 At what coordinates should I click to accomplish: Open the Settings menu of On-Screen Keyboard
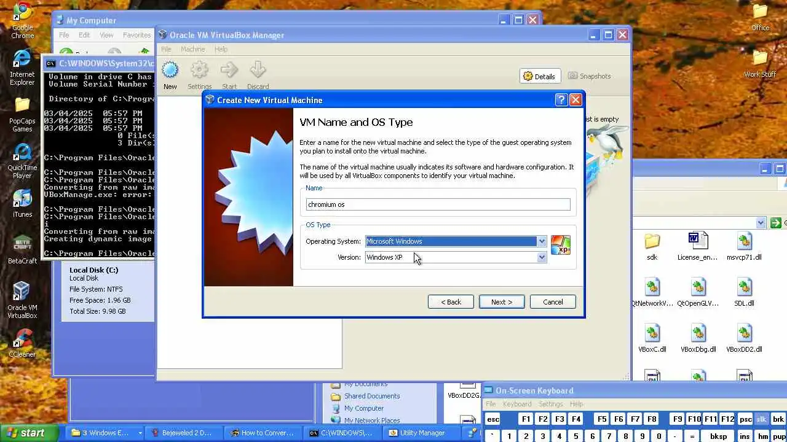(x=551, y=404)
